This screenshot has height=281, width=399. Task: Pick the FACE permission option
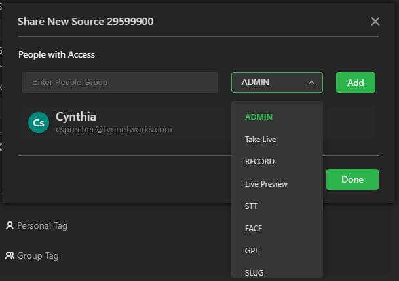click(254, 229)
